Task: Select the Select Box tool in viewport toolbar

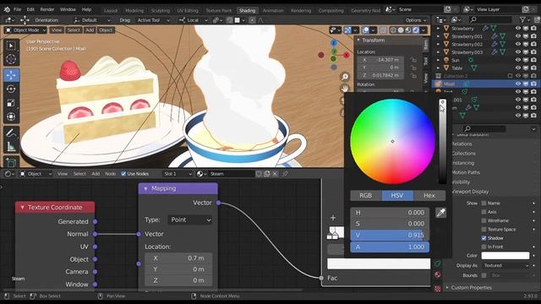Action: 11,46
